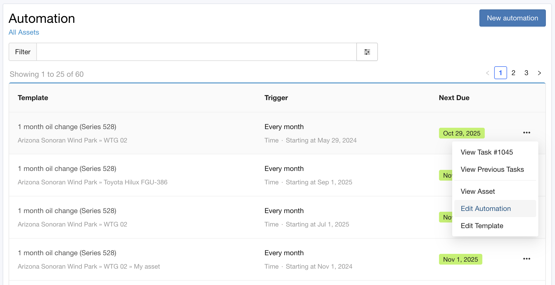Click the New automation button

pyautogui.click(x=512, y=18)
